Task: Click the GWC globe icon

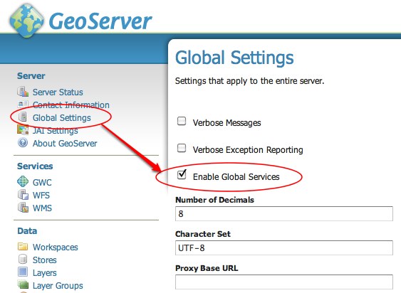Action: pos(23,181)
